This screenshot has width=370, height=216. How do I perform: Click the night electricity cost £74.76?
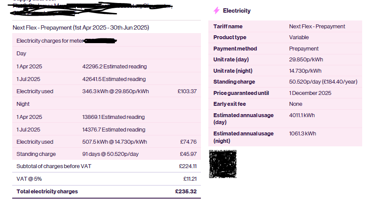click(188, 142)
